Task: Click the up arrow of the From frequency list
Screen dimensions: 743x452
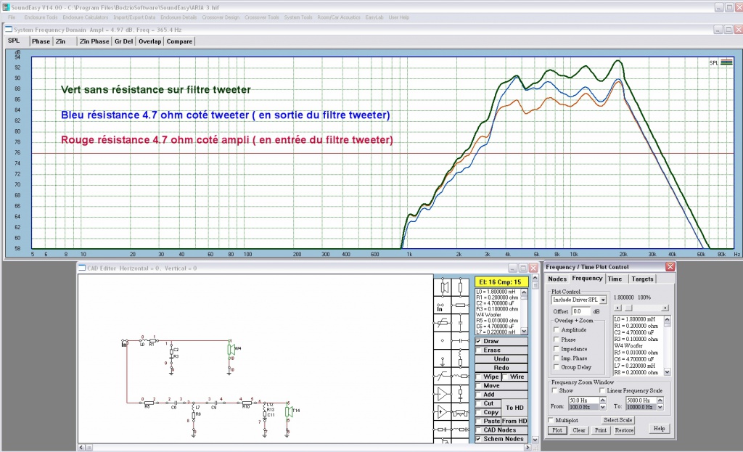Action: point(603,400)
